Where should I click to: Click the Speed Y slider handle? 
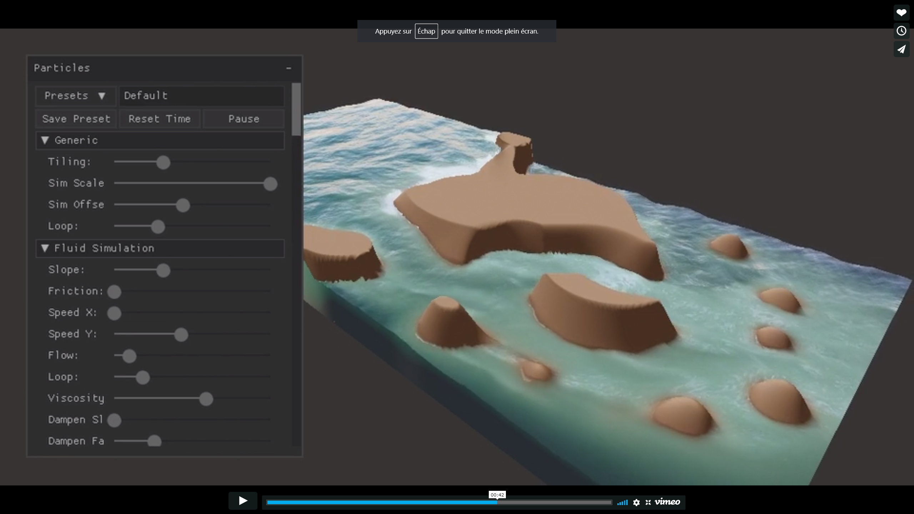(181, 334)
